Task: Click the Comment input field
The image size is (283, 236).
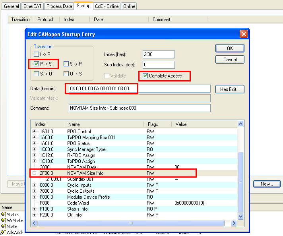Action: pyautogui.click(x=140, y=108)
